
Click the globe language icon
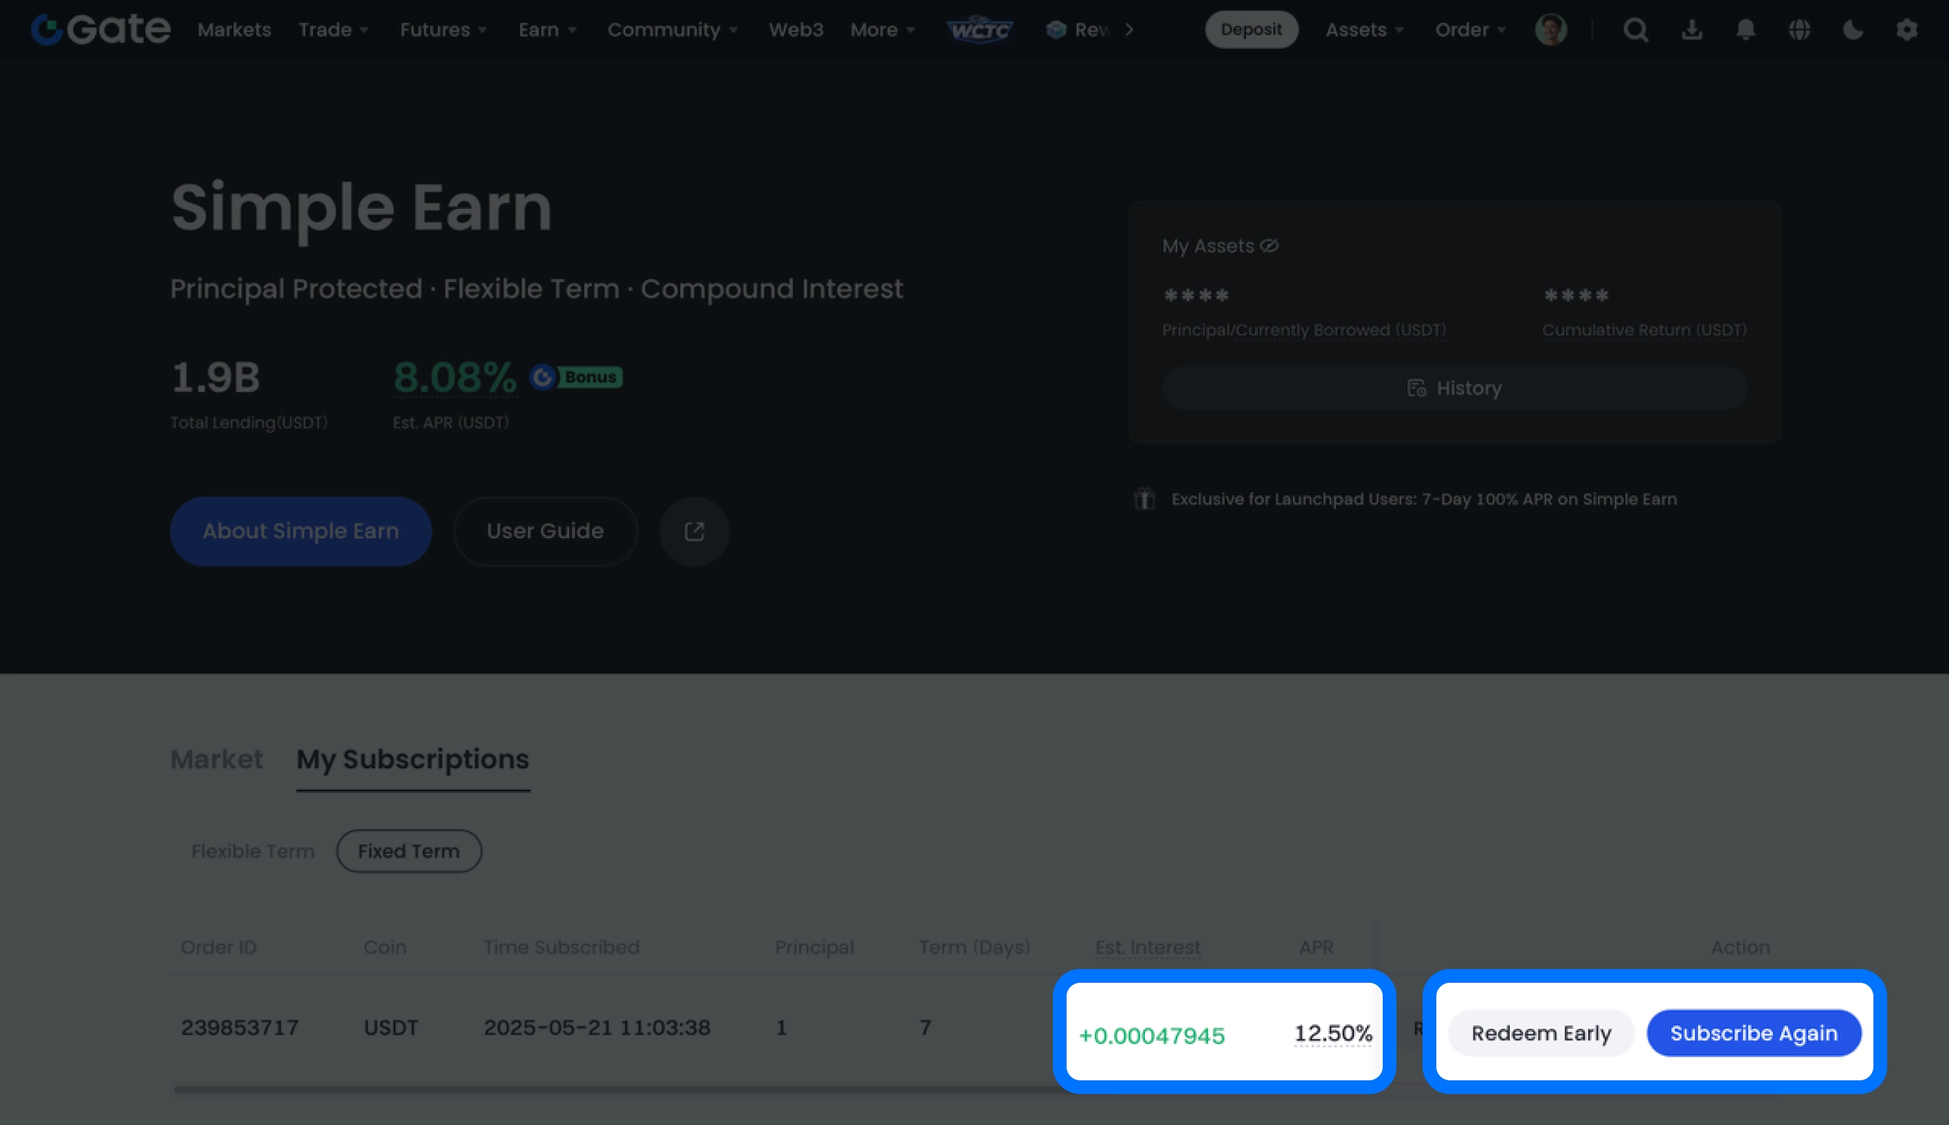click(x=1799, y=30)
